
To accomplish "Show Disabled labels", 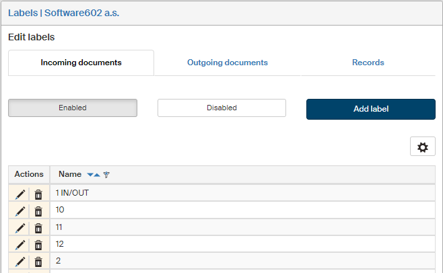I will (x=221, y=108).
